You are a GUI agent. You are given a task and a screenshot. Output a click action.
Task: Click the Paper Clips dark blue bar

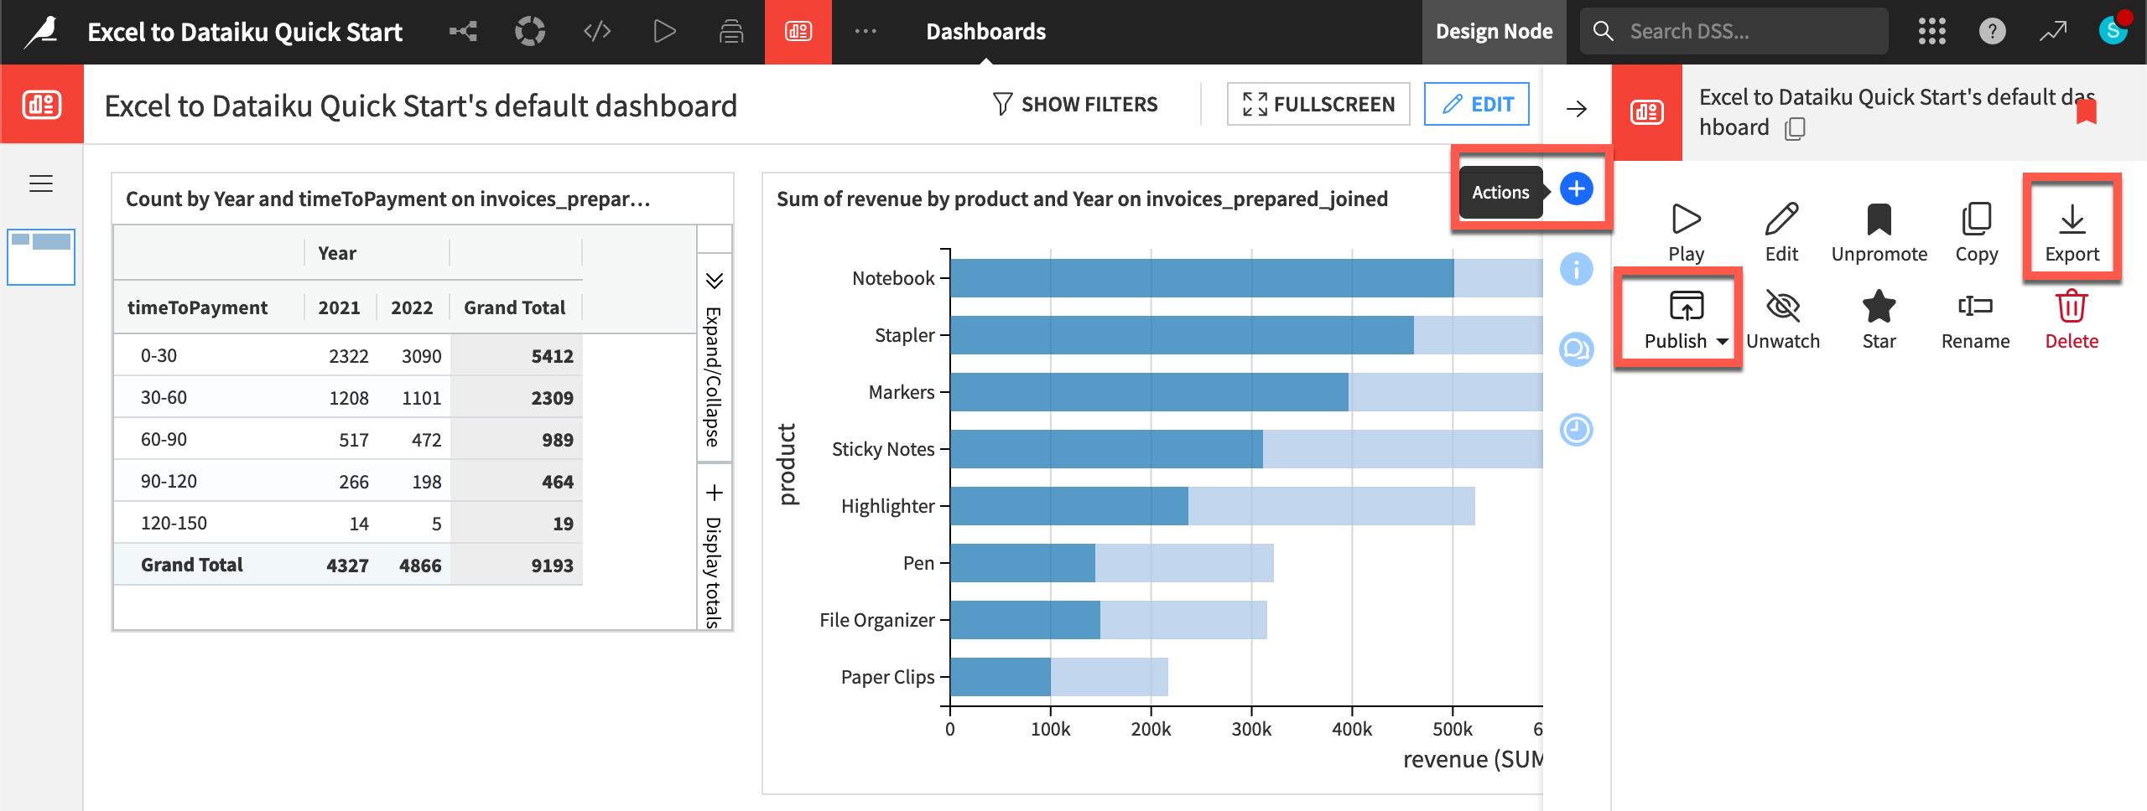pos(1001,677)
